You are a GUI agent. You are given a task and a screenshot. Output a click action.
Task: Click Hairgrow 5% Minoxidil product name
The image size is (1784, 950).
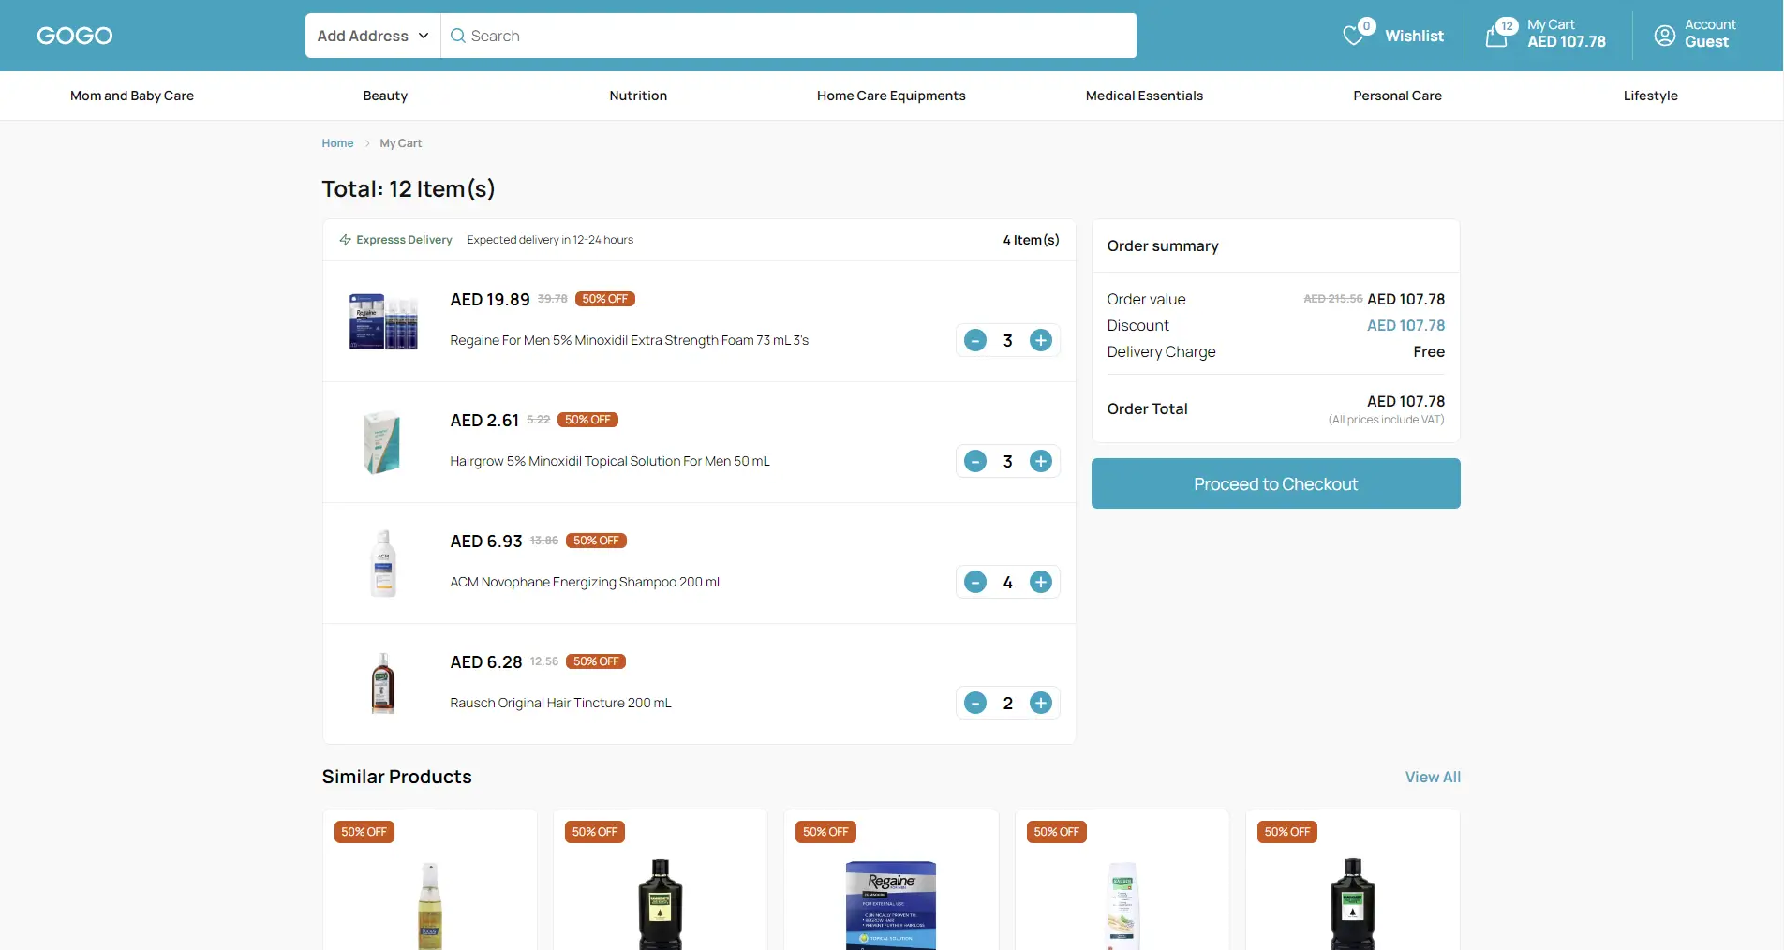[609, 461]
